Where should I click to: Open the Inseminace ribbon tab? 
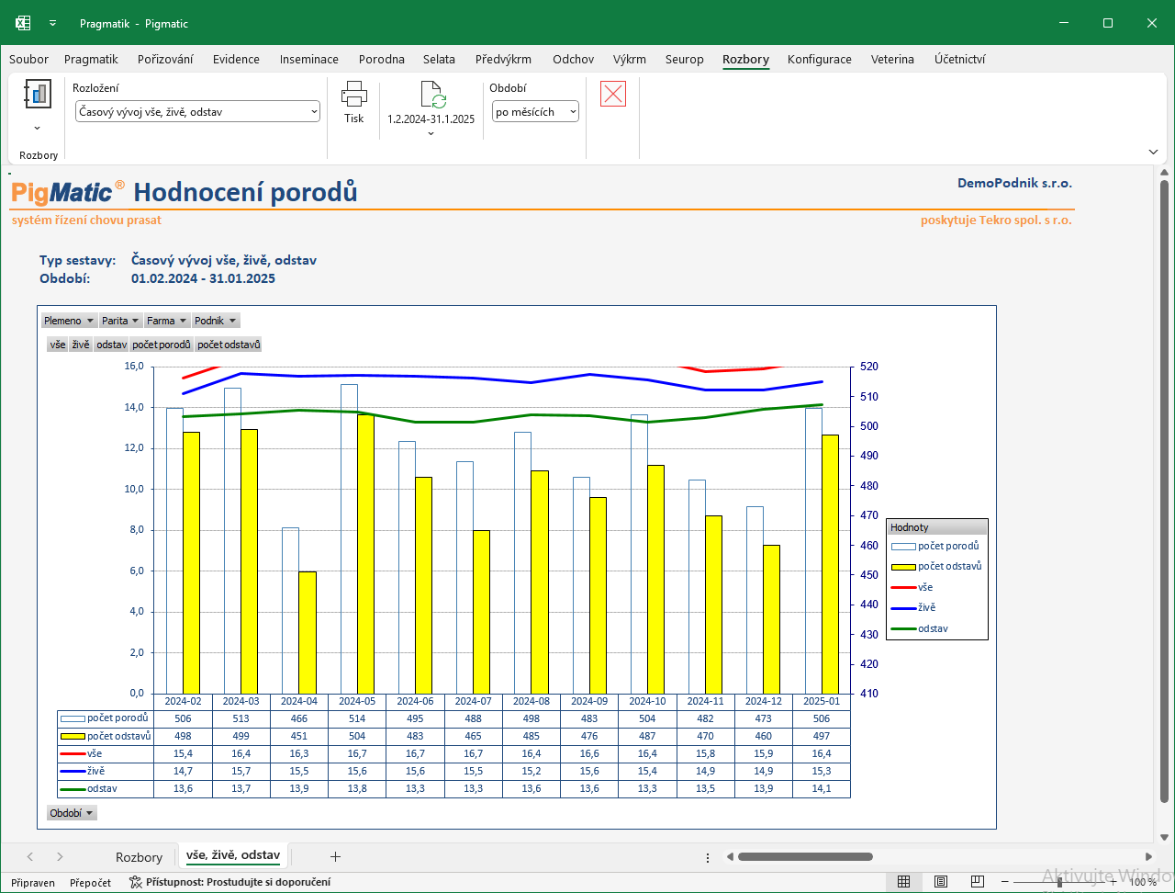click(309, 59)
